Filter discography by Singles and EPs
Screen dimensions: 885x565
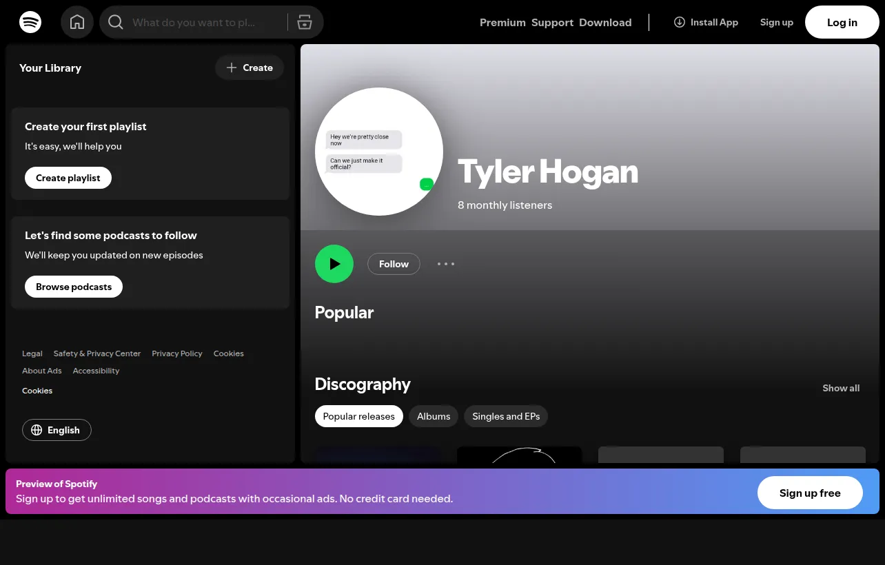506,416
